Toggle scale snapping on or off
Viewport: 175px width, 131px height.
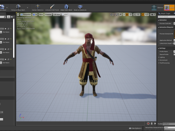143,15
